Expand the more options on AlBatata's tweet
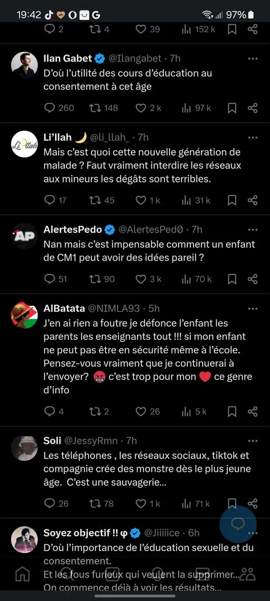This screenshot has height=601, width=270. click(x=253, y=309)
